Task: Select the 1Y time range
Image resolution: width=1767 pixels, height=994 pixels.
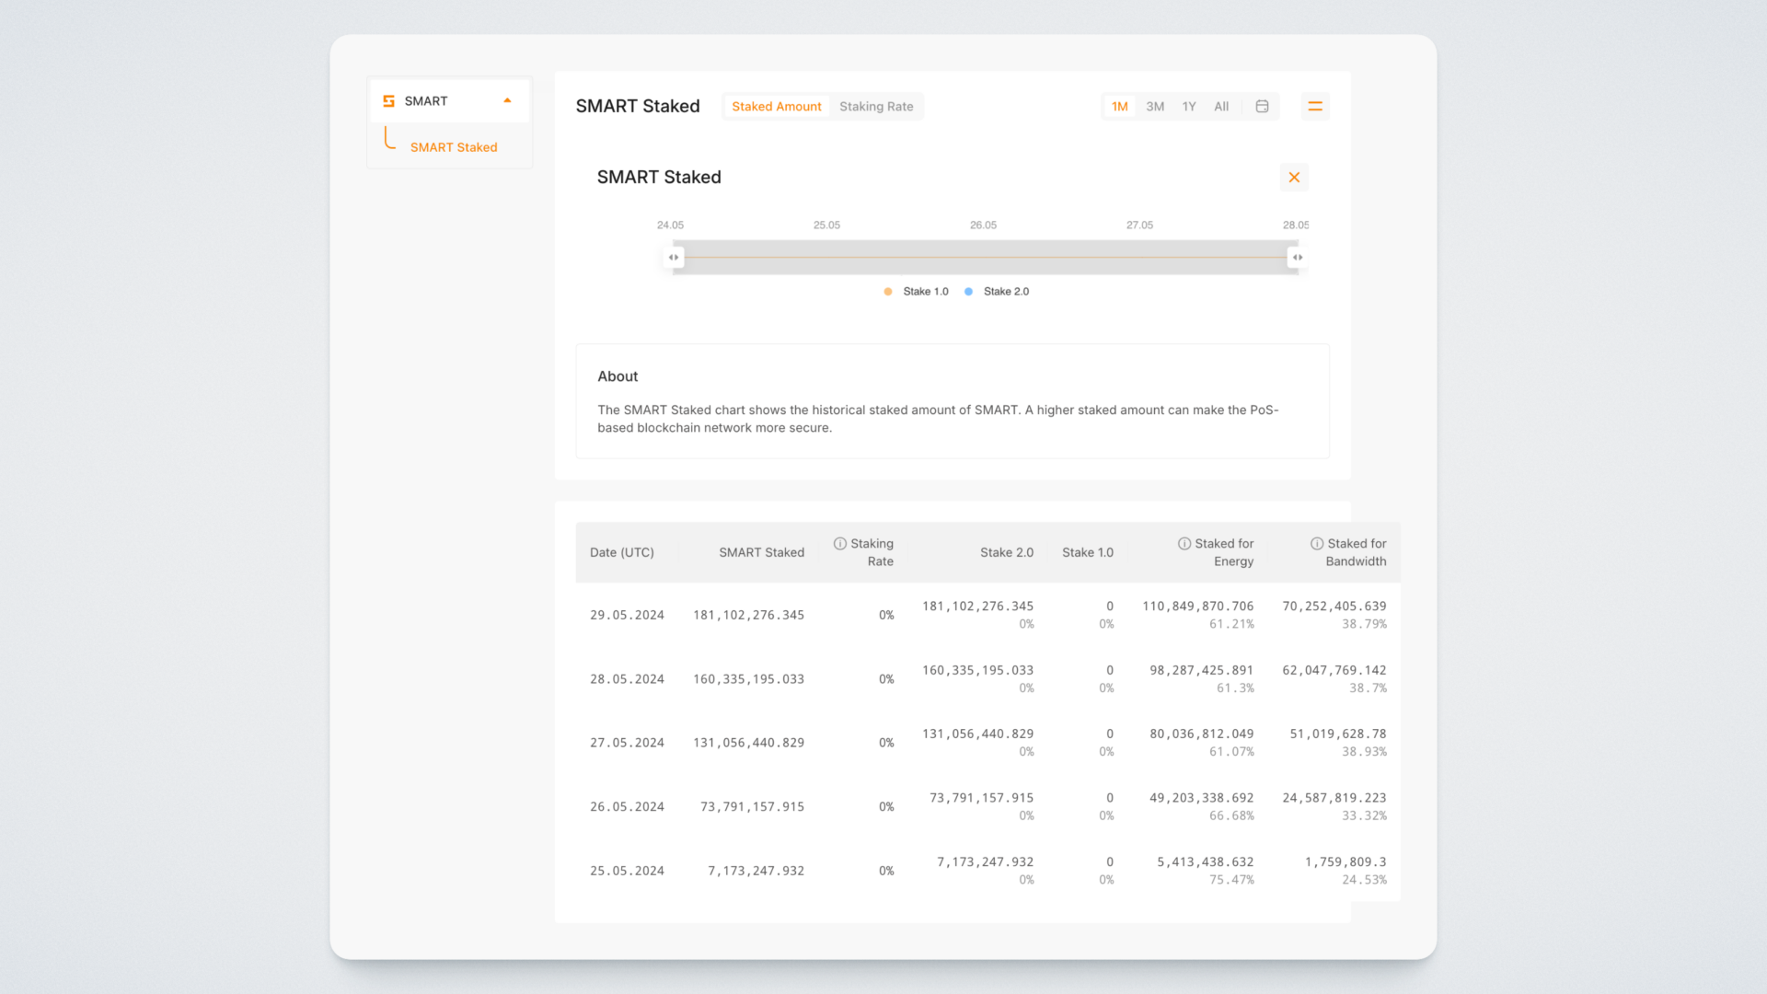Action: coord(1189,107)
